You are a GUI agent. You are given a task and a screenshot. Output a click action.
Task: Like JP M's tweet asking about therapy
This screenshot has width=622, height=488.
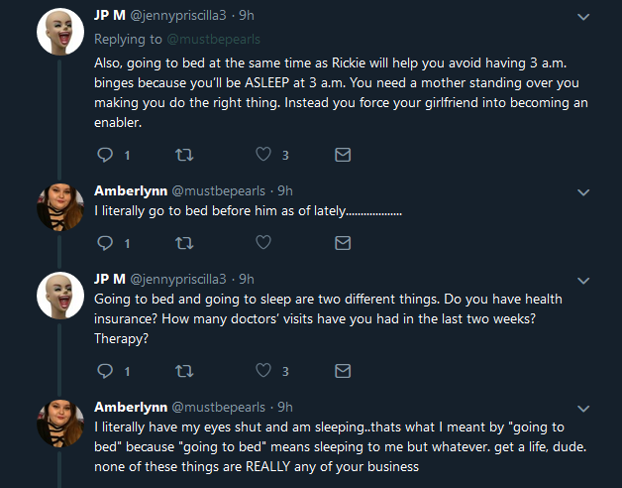click(263, 370)
